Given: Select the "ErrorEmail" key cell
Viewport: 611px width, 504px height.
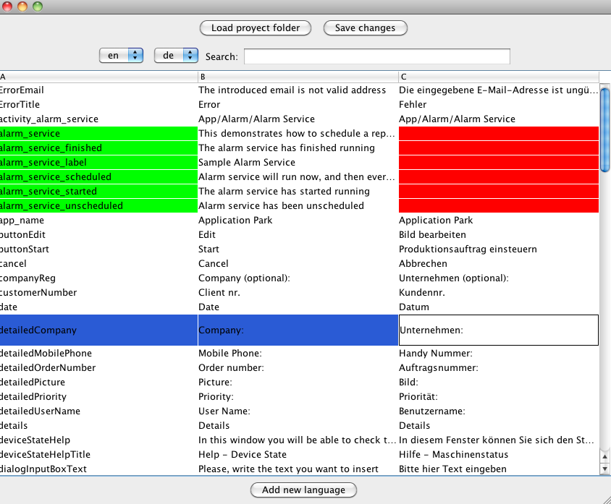Looking at the screenshot, I should [98, 90].
